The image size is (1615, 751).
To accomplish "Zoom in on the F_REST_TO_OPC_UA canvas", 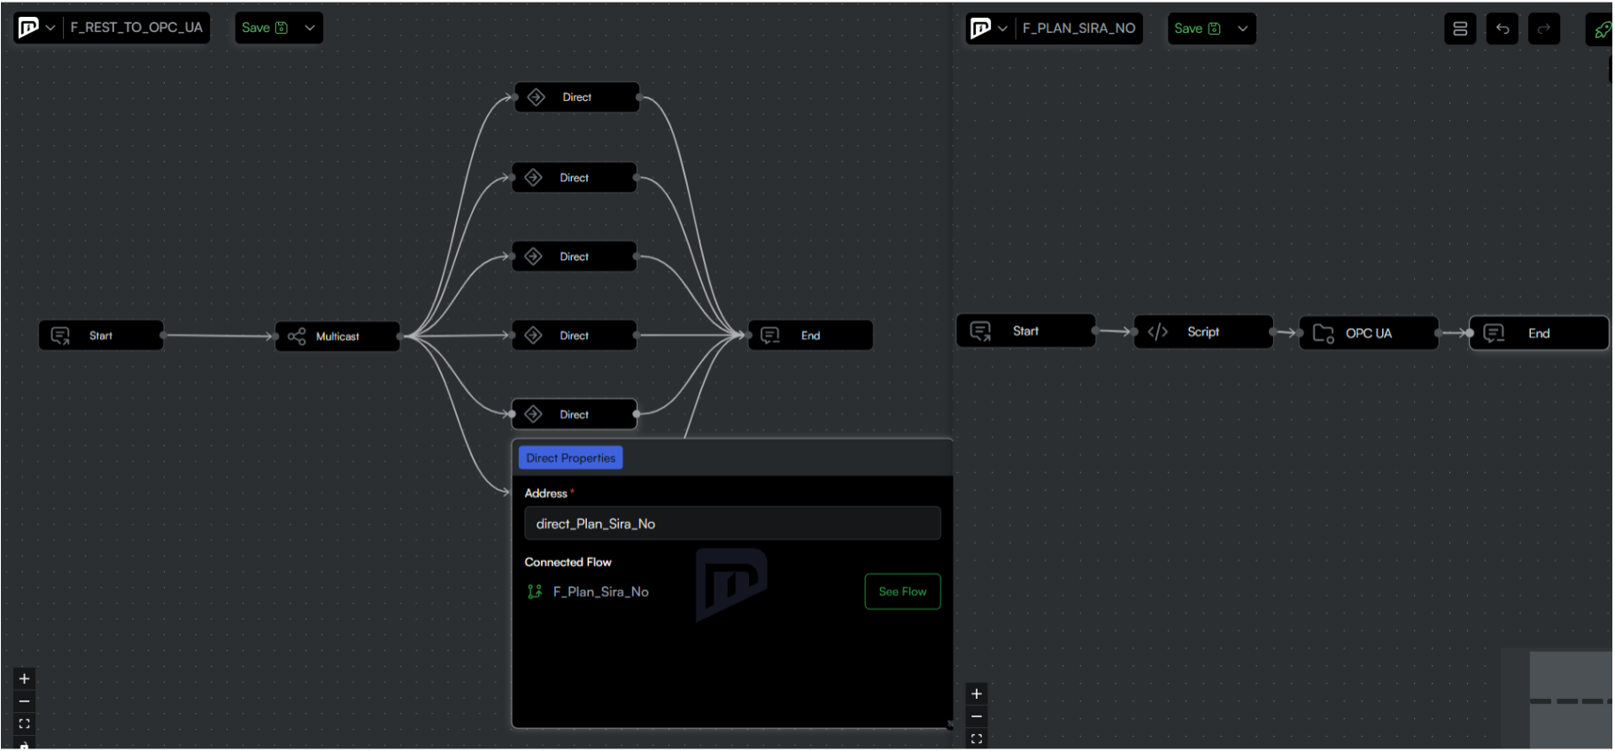I will (x=25, y=678).
